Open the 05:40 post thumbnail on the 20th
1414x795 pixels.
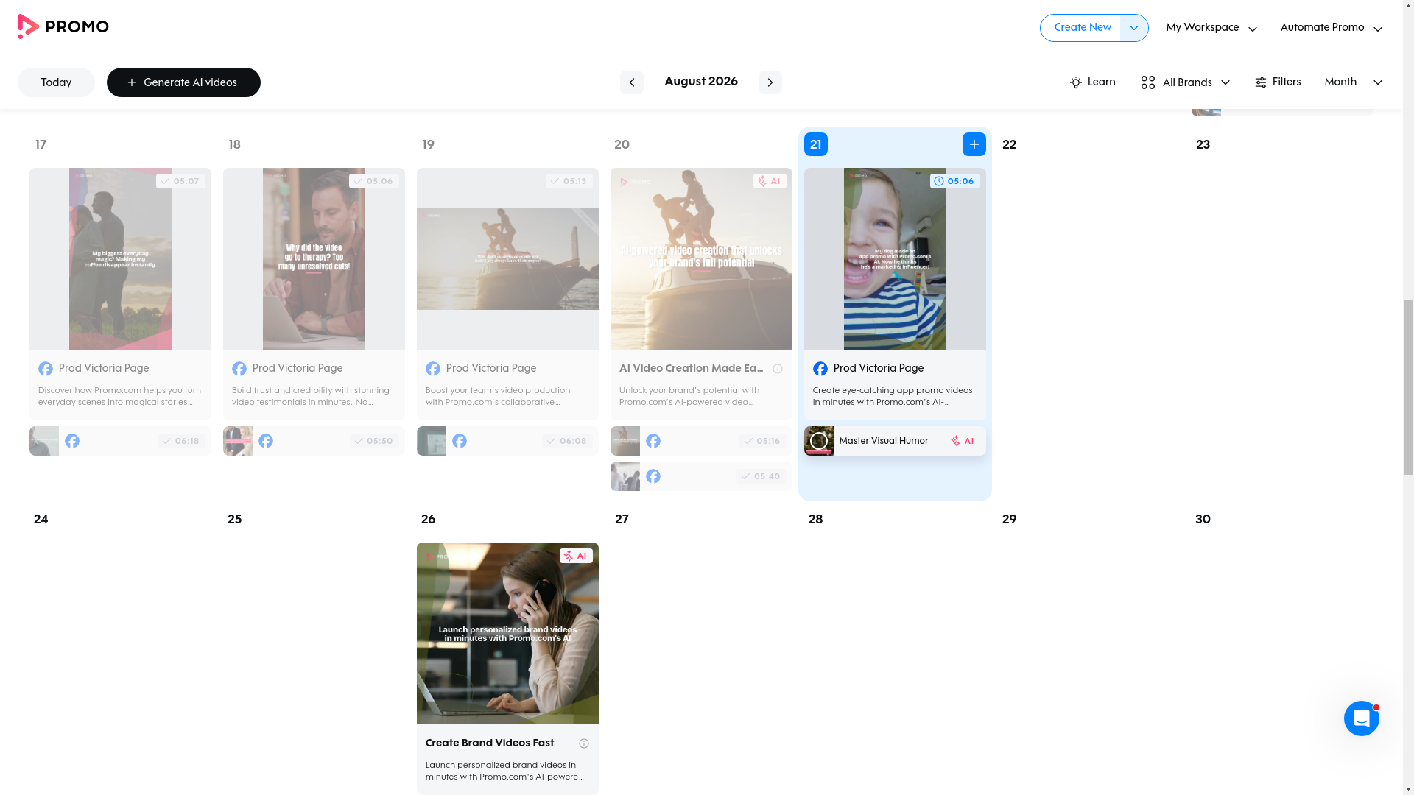pos(625,476)
